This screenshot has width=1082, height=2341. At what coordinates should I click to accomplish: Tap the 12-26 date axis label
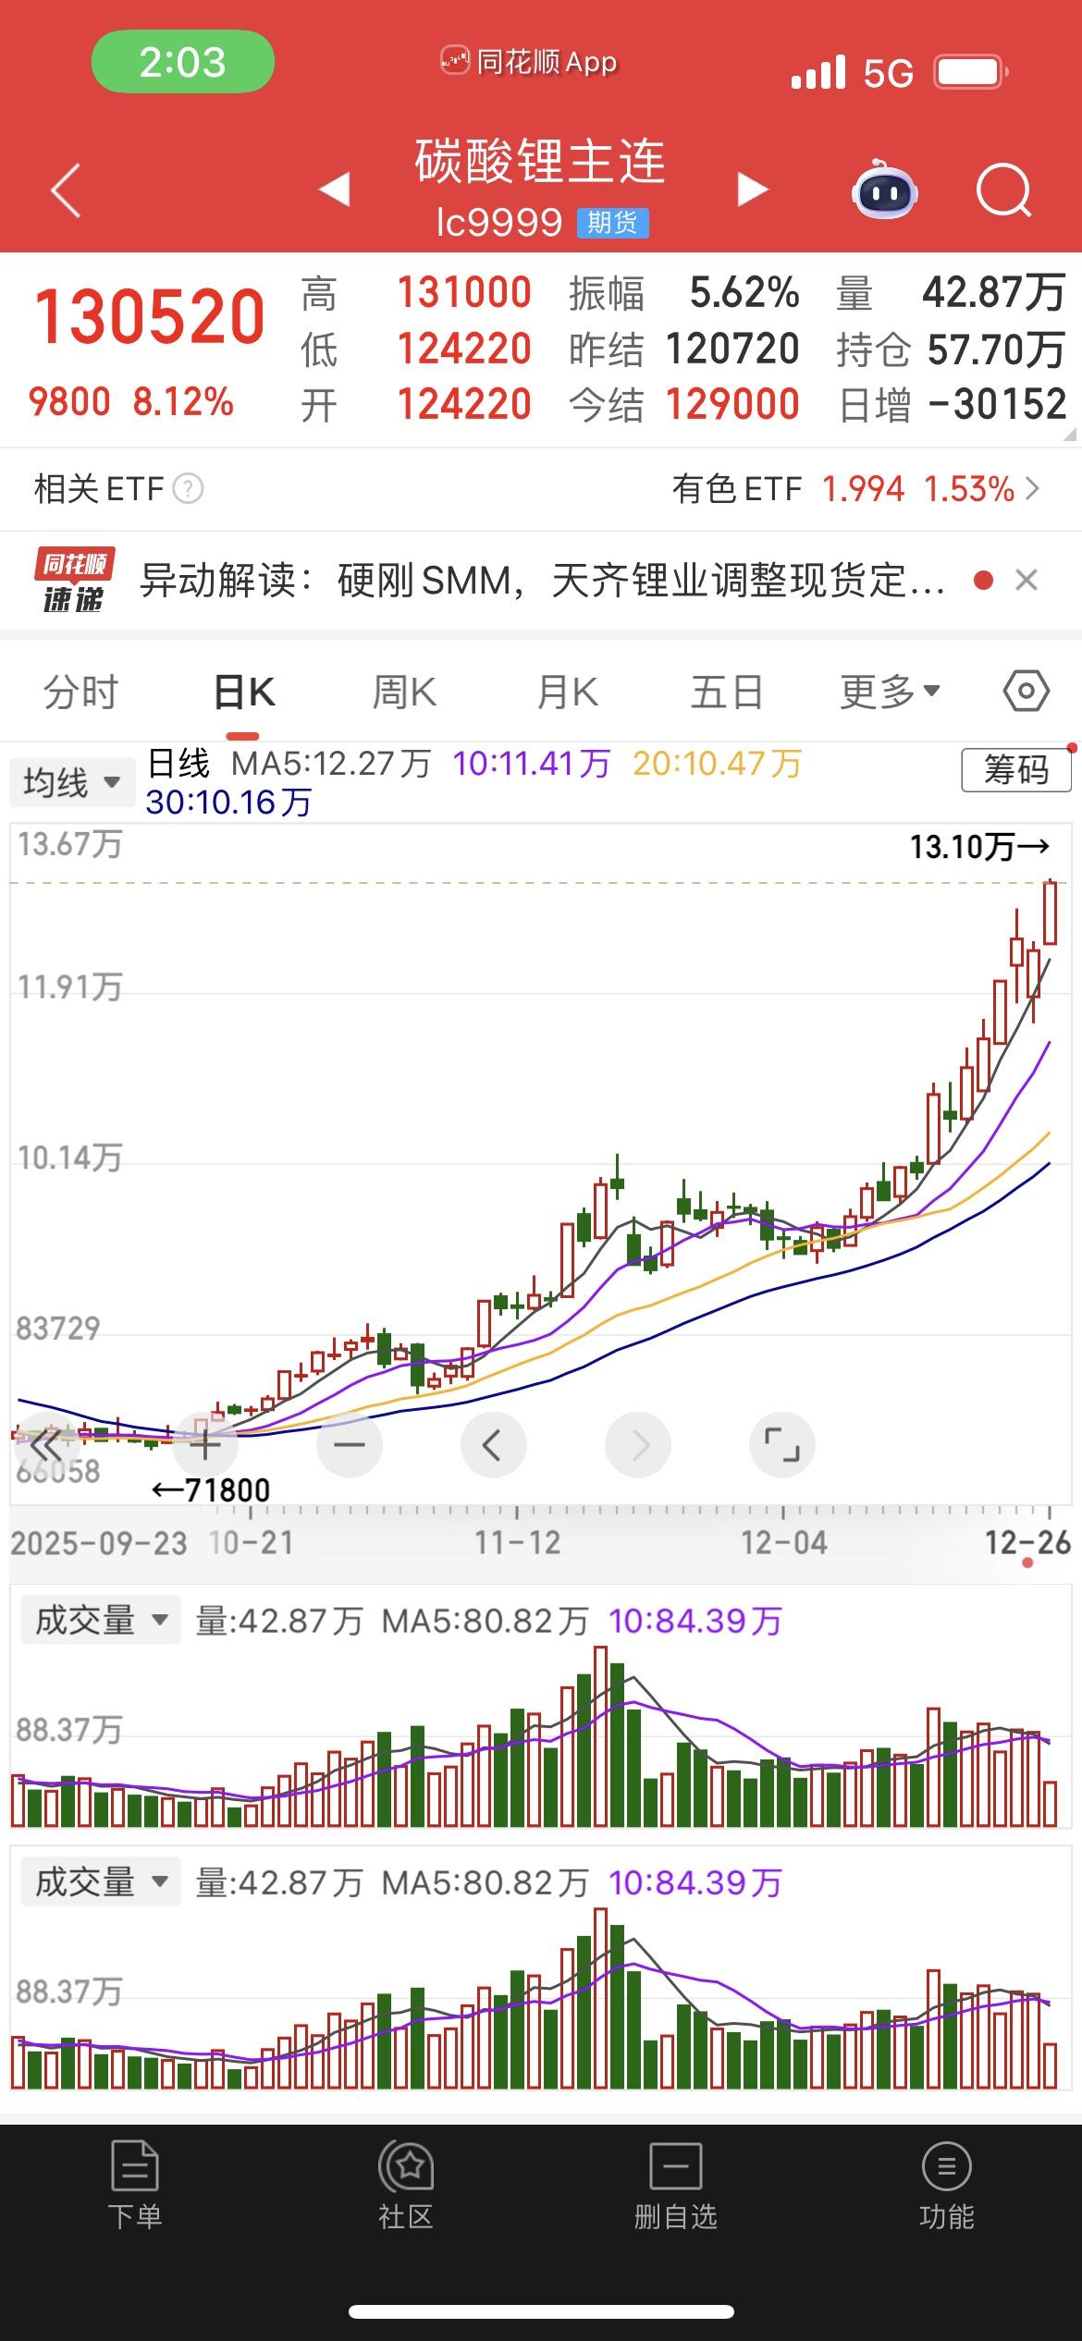pos(1027,1542)
